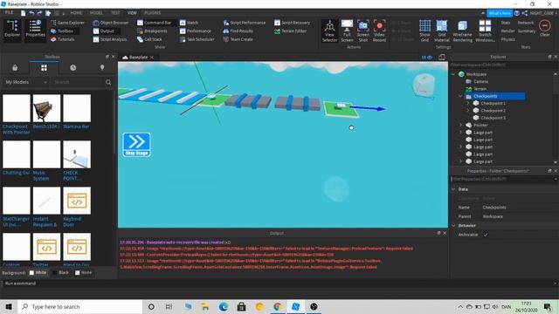Insert the Bench (10K) model thumbnail
Screen dimensions: 559x314
pos(46,108)
